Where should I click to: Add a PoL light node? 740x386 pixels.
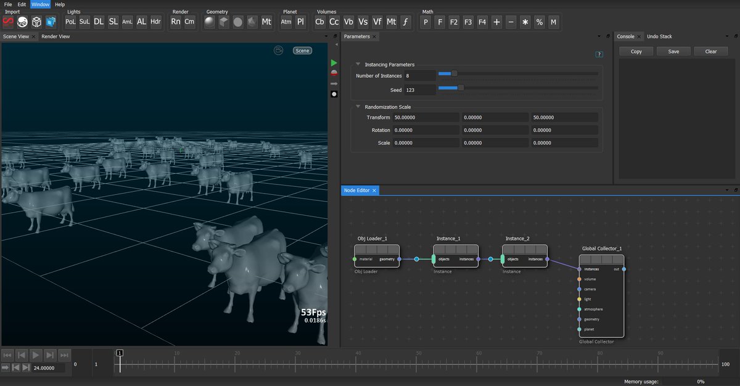click(71, 22)
